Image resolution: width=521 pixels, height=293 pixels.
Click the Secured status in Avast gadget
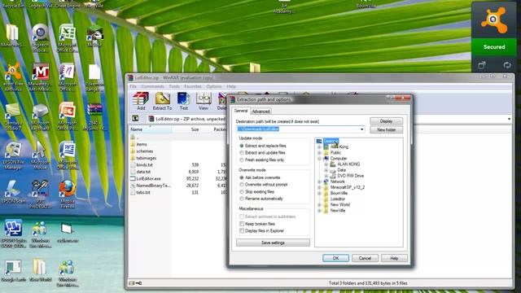click(x=494, y=47)
